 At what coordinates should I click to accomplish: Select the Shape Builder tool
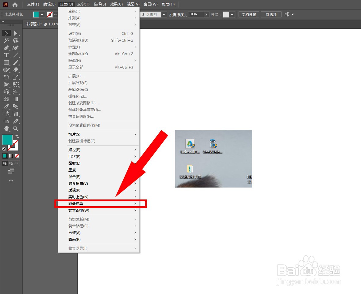click(6, 92)
